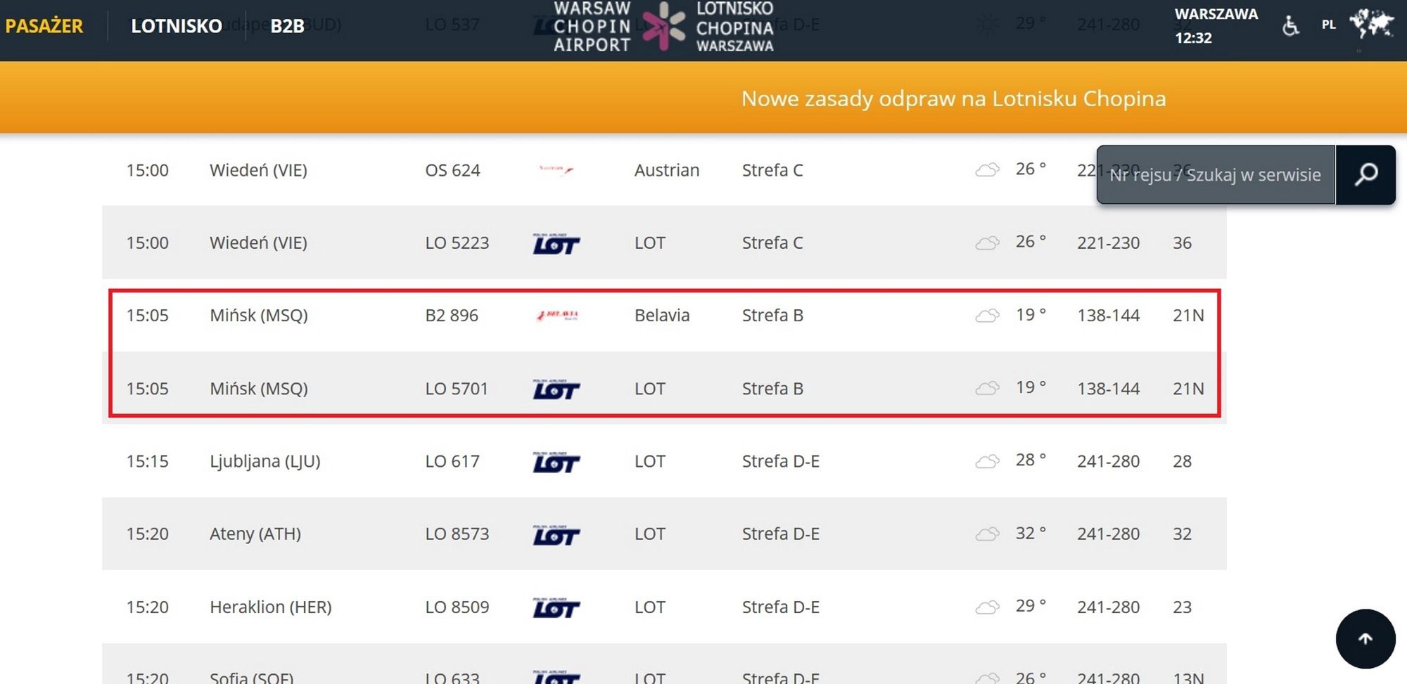Open the world map icon
1407x684 pixels.
[x=1371, y=24]
